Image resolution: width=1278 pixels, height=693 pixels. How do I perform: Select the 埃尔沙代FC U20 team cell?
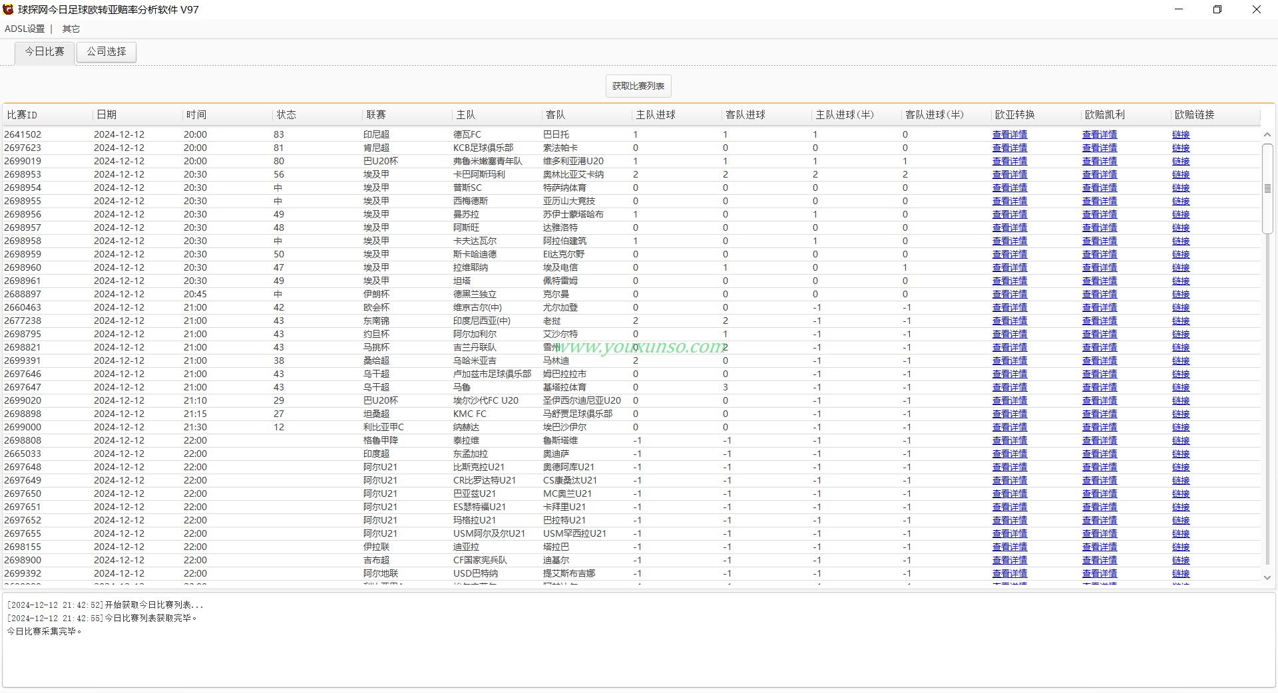(x=486, y=400)
